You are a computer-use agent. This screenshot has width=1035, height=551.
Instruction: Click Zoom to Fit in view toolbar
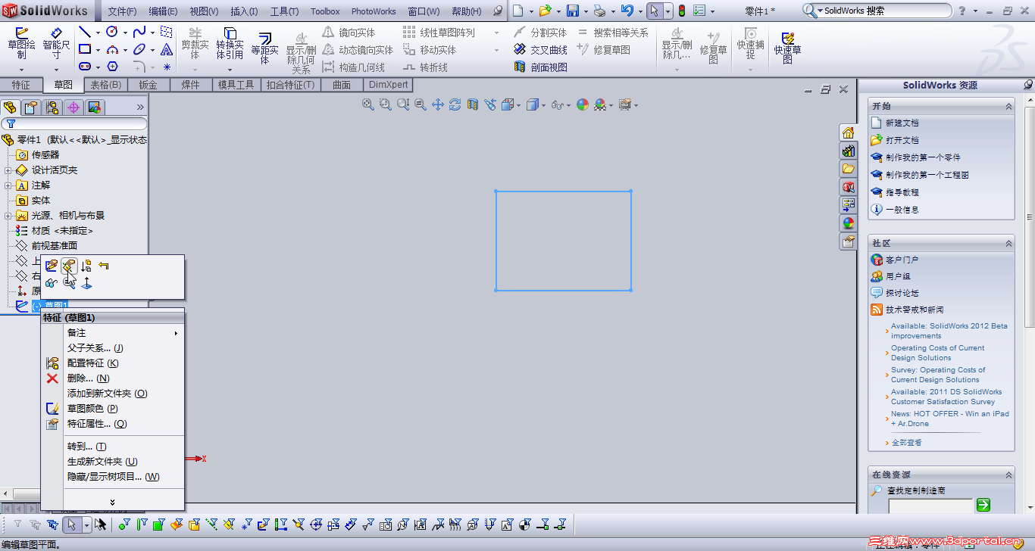point(368,105)
